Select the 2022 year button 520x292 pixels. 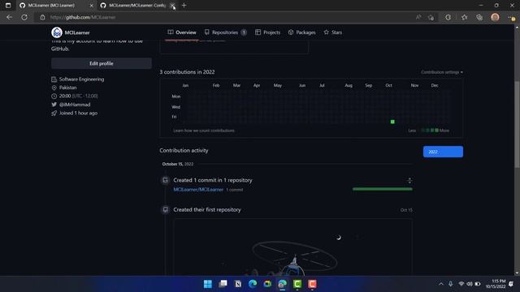pos(443,152)
